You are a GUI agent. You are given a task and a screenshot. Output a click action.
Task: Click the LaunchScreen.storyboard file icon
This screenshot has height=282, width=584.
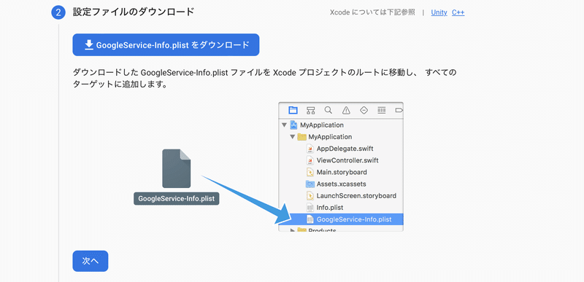pos(310,196)
